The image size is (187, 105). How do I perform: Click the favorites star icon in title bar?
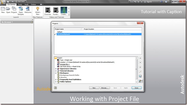pyautogui.click(x=142, y=2)
